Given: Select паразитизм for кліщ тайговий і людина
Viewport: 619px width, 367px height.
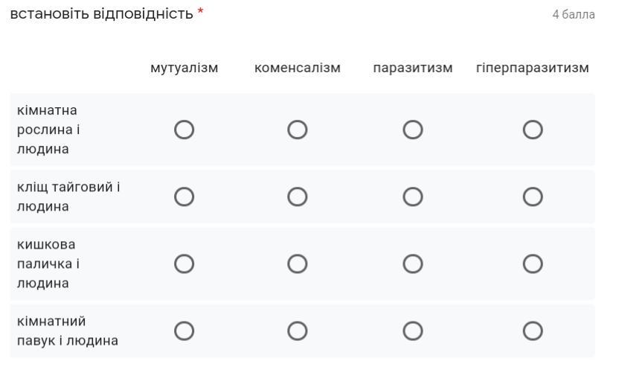Looking at the screenshot, I should click(413, 197).
